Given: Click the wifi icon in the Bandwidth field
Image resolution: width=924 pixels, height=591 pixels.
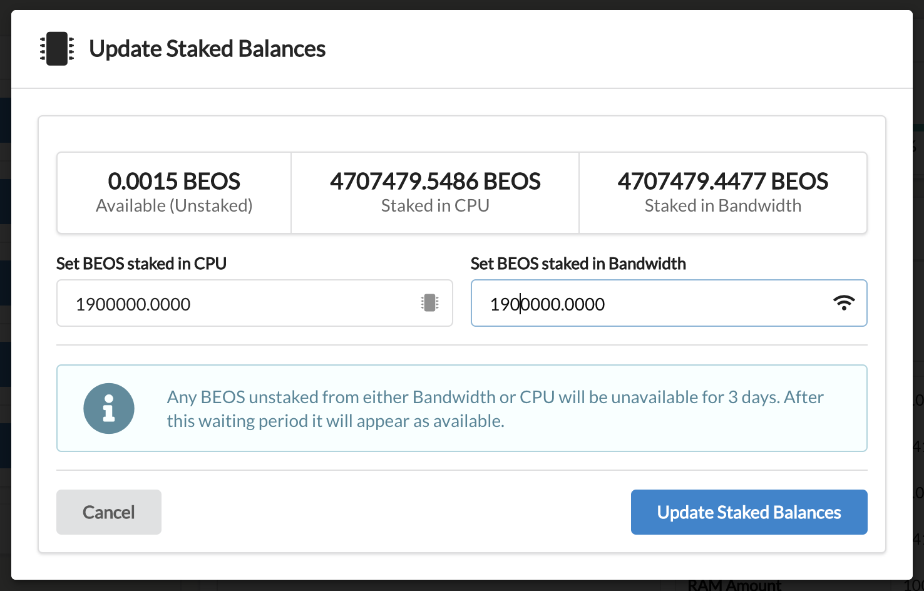Looking at the screenshot, I should coord(844,303).
